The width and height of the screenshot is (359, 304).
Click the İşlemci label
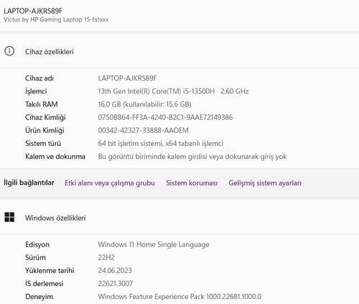coord(36,91)
